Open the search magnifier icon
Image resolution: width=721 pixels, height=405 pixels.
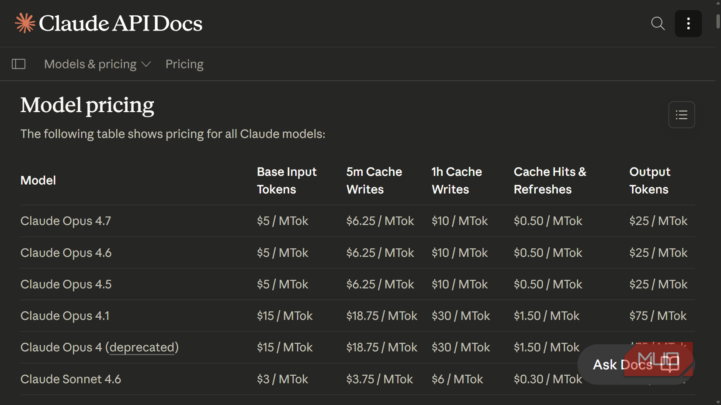point(658,23)
